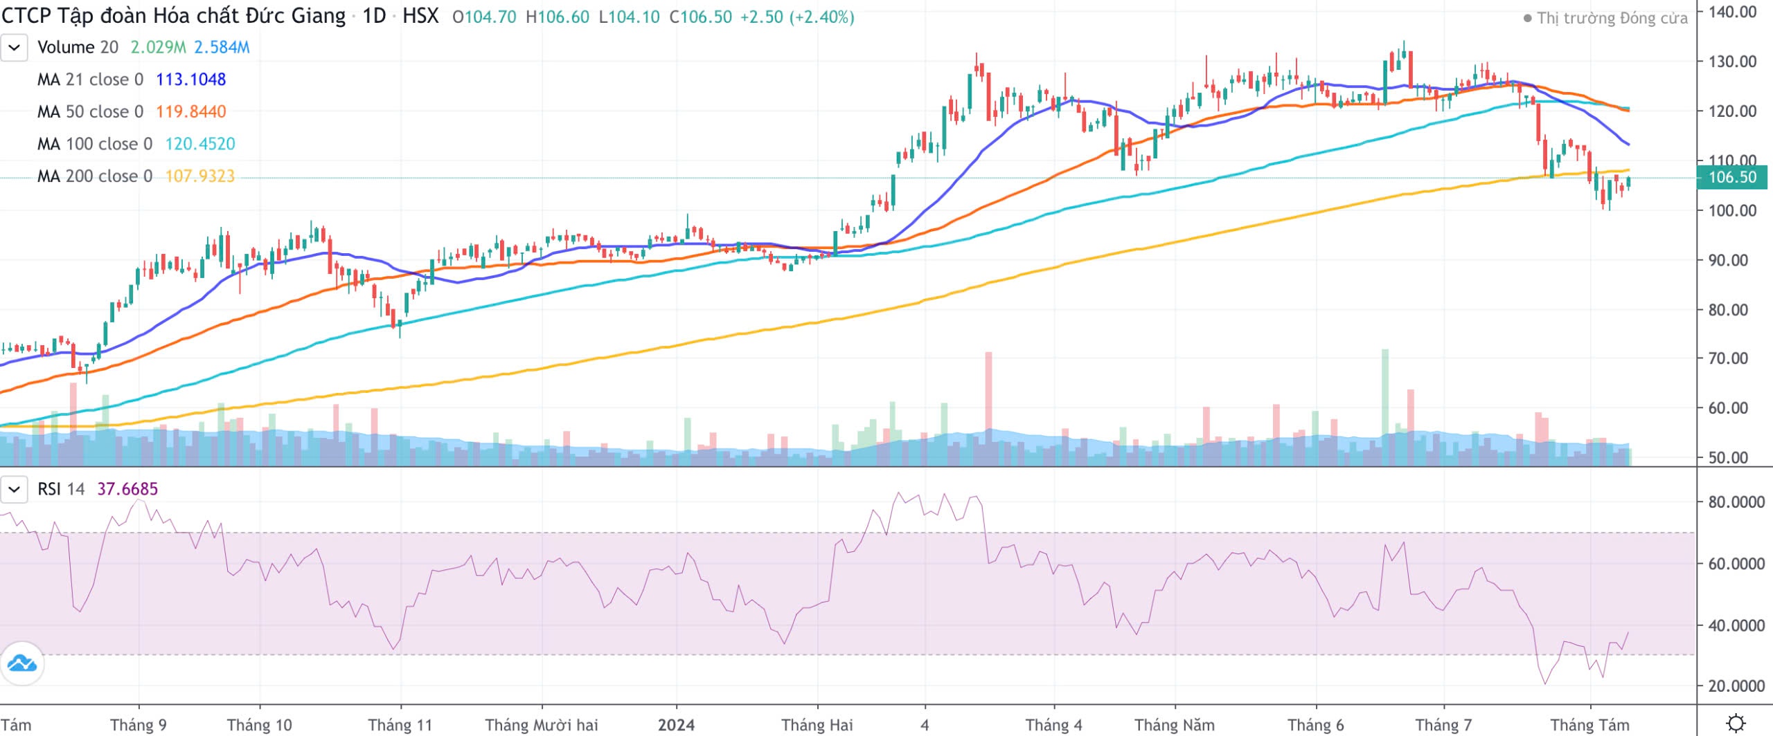Click the 1D interval label
Screen dimensions: 1773x736
tap(374, 16)
